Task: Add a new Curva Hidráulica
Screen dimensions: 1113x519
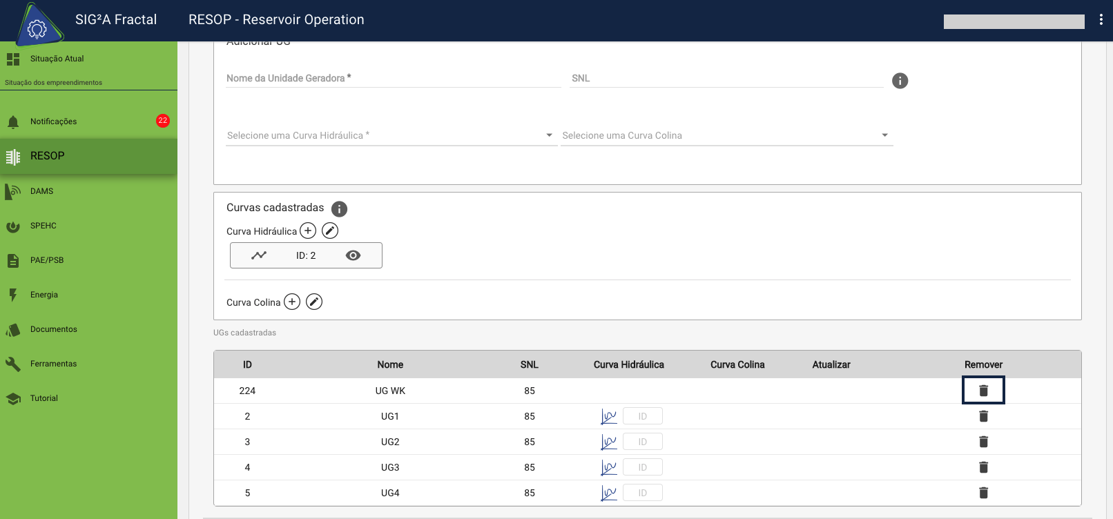Action: click(x=308, y=231)
